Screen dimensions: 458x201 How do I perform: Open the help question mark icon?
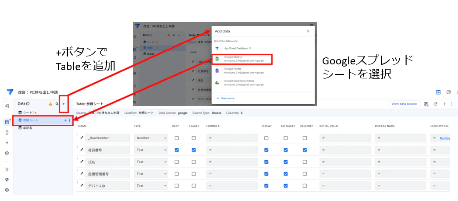tap(449, 92)
